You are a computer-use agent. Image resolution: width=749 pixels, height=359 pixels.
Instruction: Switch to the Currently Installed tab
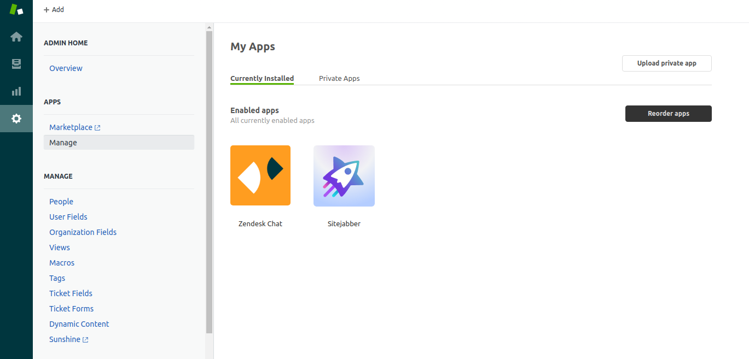coord(262,78)
